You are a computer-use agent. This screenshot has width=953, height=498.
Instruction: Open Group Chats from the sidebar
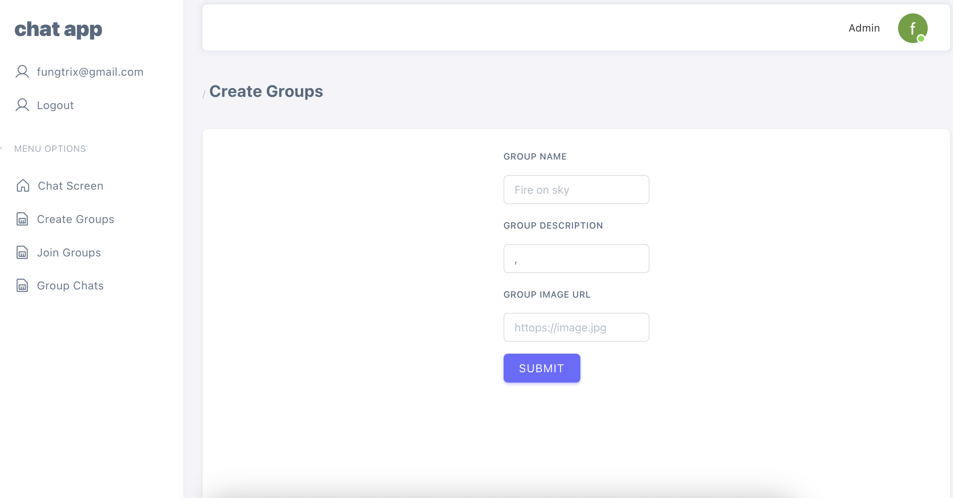[x=71, y=285]
